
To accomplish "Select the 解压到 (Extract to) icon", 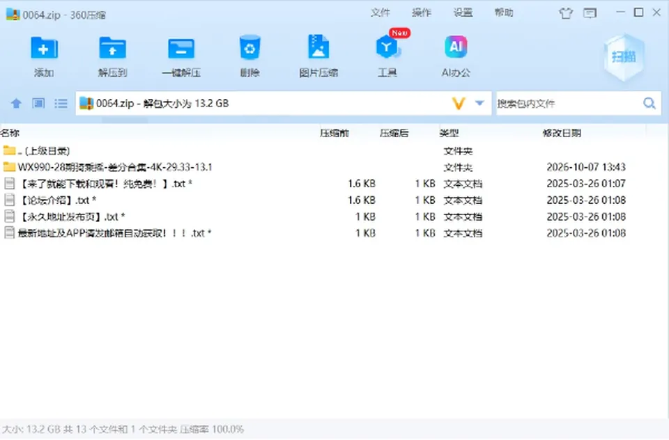I will coord(112,48).
